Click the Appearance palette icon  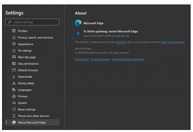(14, 44)
